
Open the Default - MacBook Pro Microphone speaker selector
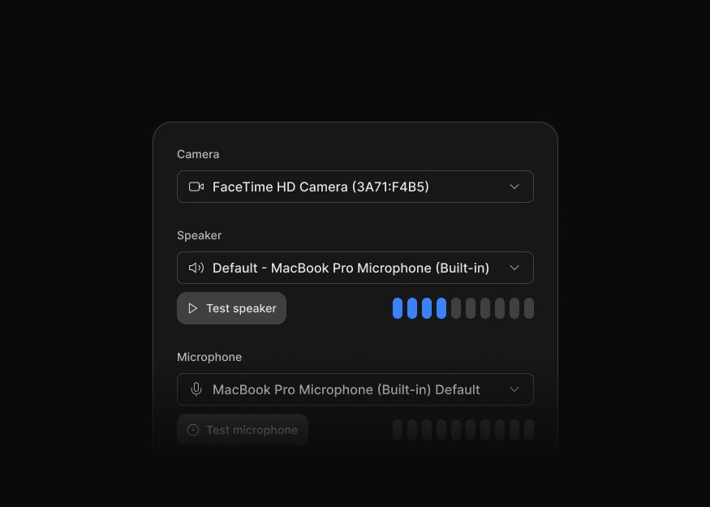point(355,268)
